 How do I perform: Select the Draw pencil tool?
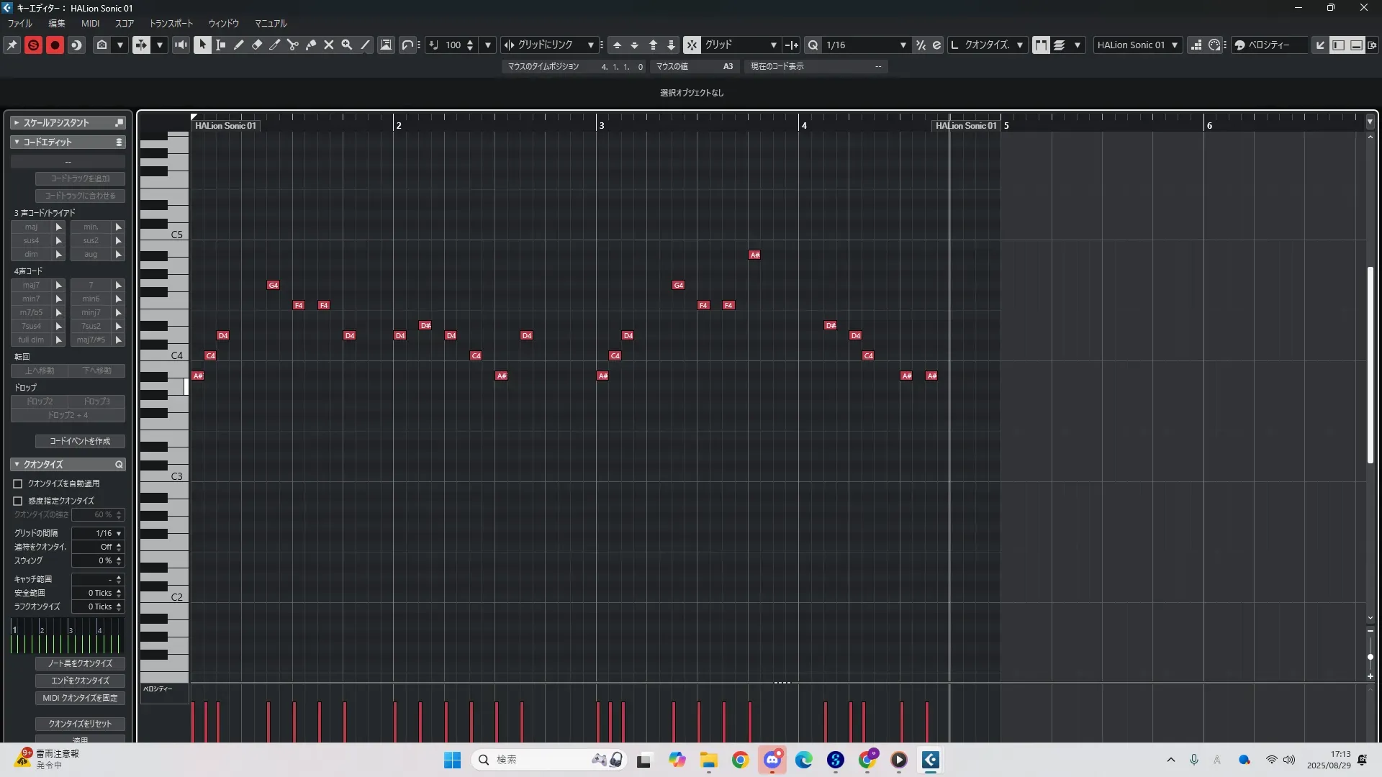click(239, 45)
